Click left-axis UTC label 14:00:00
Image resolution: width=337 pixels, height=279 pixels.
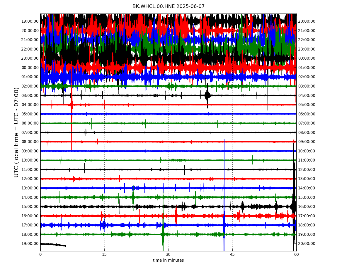[30, 197]
